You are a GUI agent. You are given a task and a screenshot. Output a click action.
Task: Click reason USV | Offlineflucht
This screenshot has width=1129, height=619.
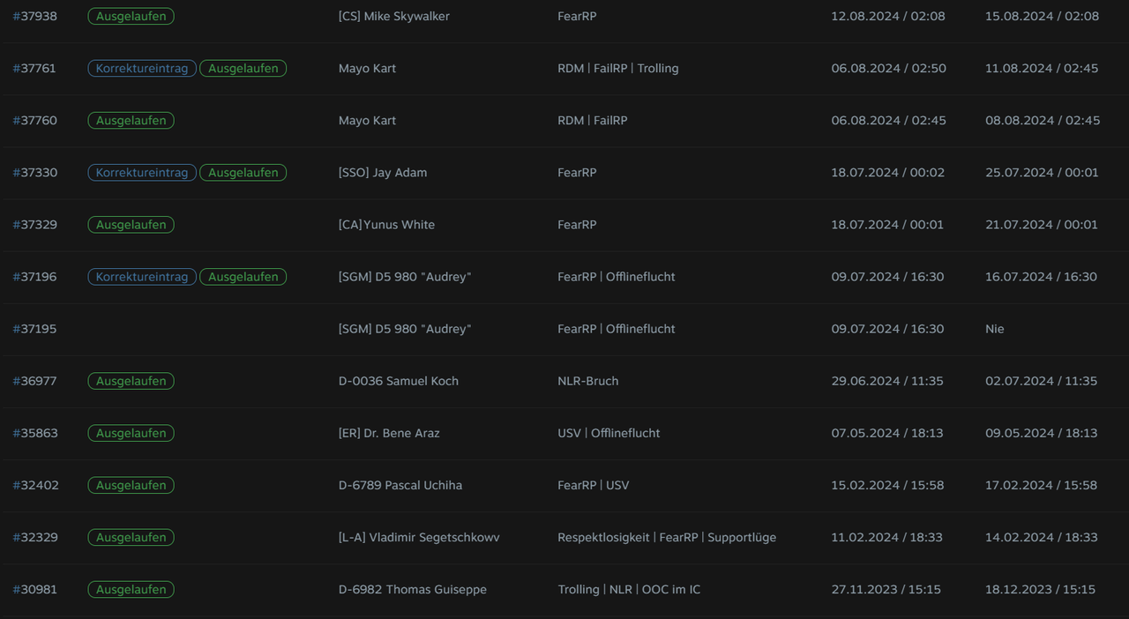pos(609,432)
